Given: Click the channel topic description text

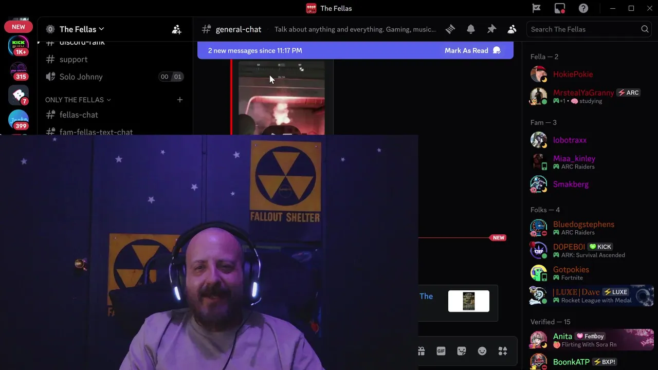Looking at the screenshot, I should pos(355,29).
